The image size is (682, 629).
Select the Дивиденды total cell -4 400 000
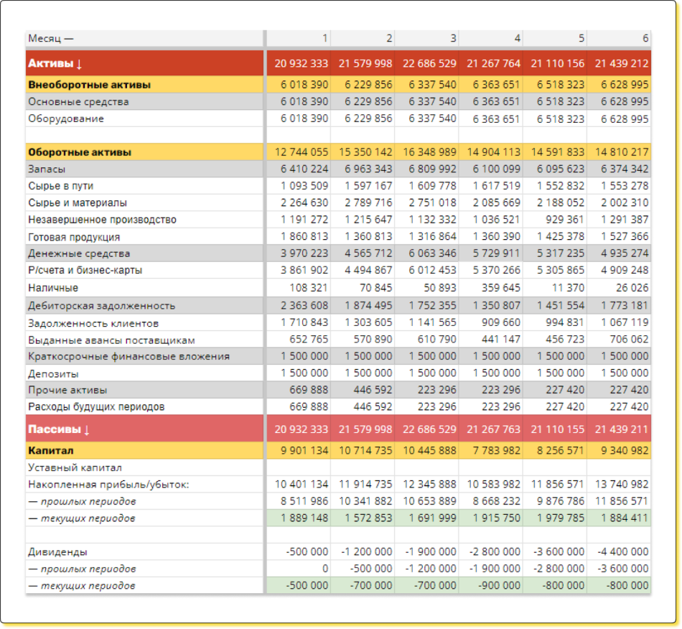622,552
